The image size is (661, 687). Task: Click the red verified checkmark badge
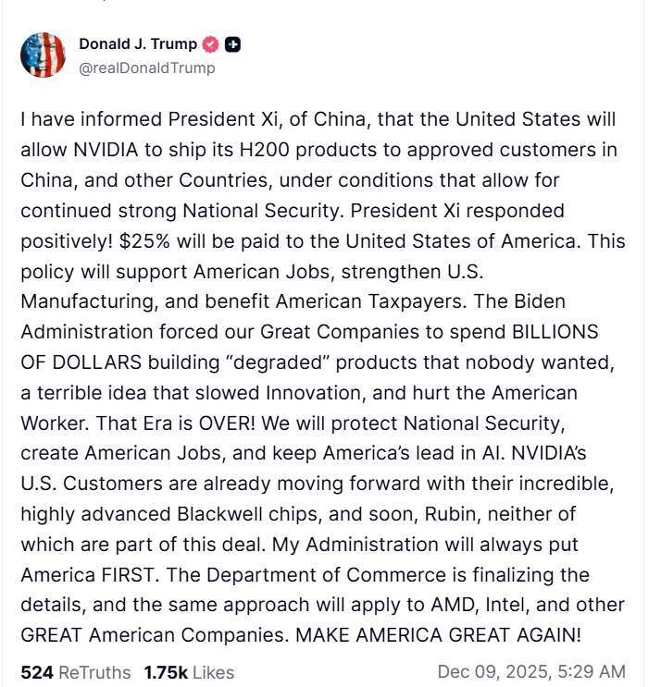(x=211, y=44)
